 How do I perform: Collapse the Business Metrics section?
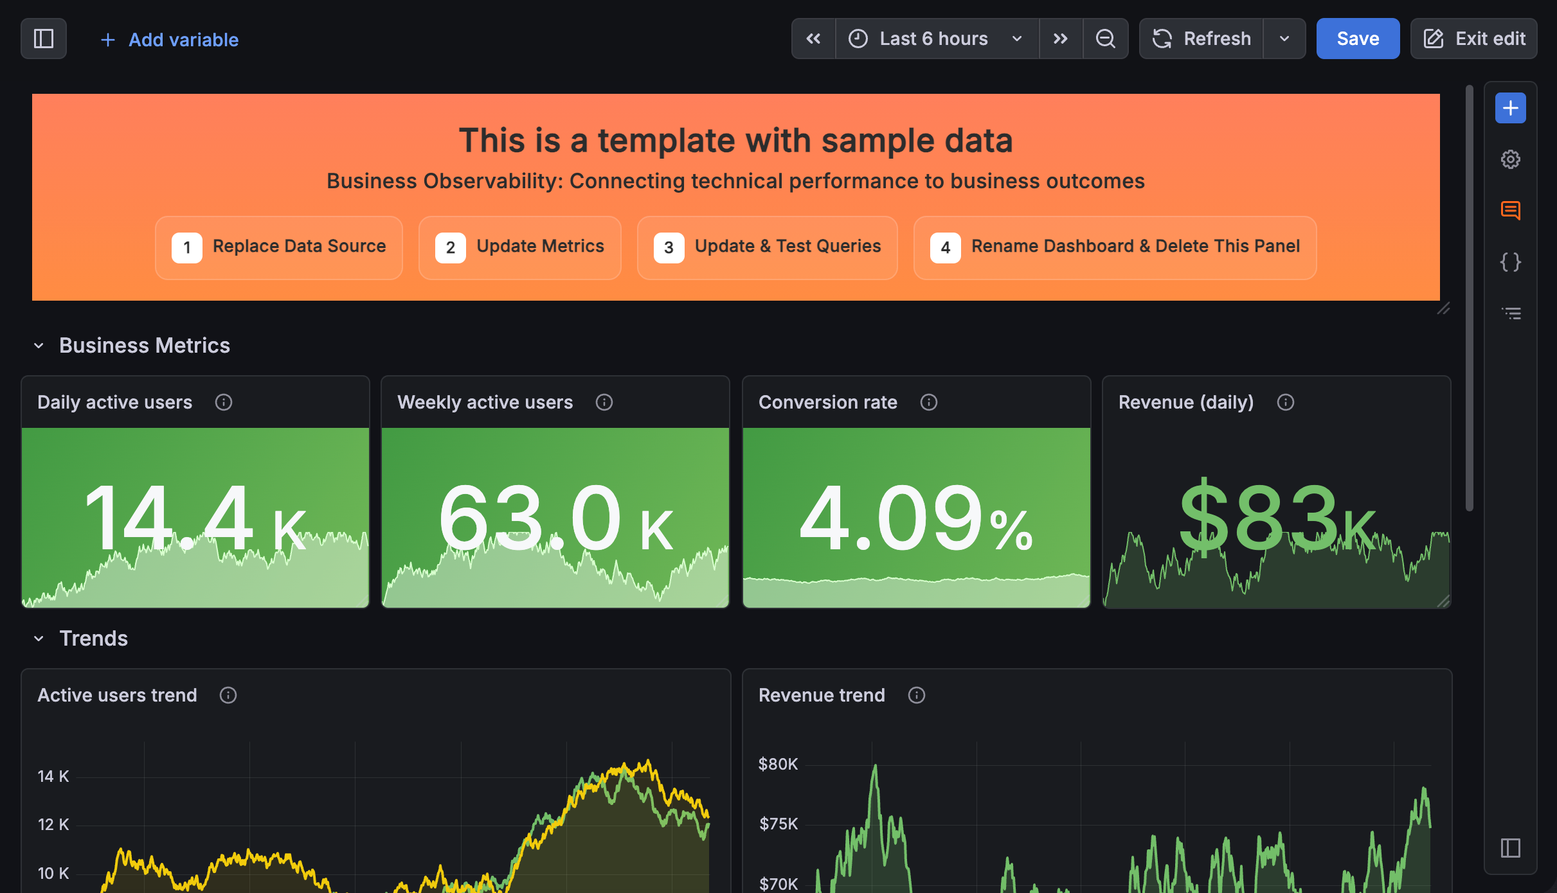tap(39, 346)
